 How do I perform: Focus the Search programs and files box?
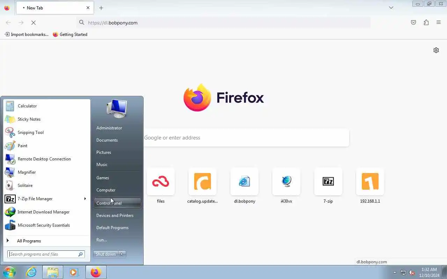pos(46,254)
